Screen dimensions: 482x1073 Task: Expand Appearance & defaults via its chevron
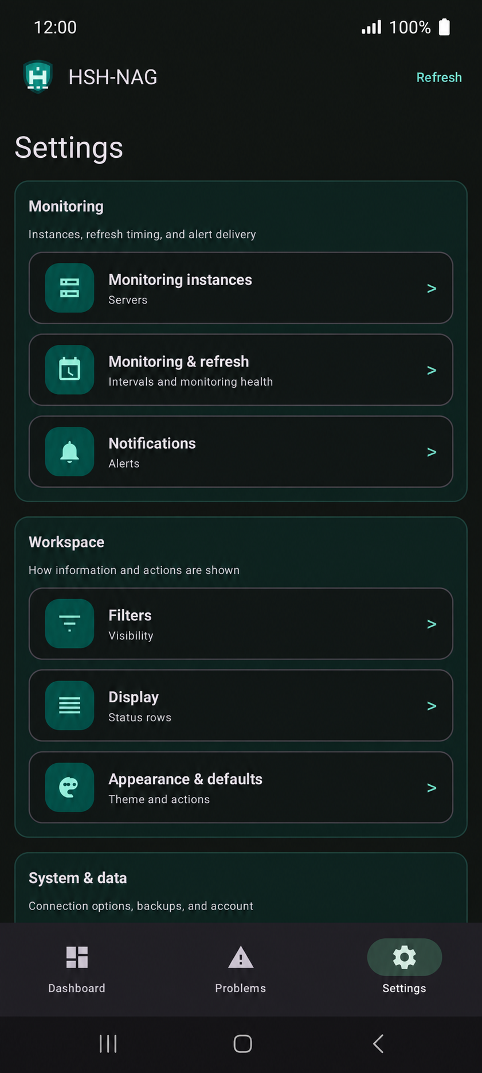point(432,788)
